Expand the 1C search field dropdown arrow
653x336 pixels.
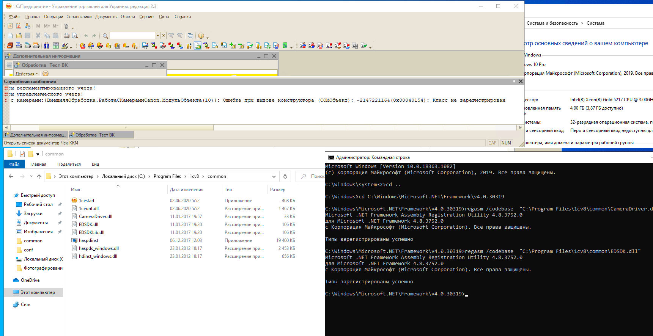(158, 36)
